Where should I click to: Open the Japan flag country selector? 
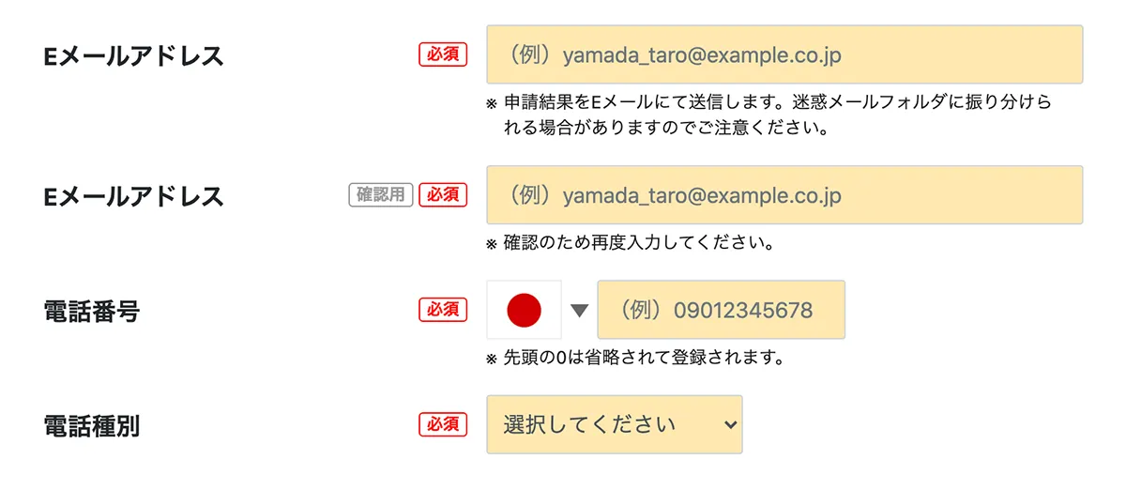coord(524,310)
